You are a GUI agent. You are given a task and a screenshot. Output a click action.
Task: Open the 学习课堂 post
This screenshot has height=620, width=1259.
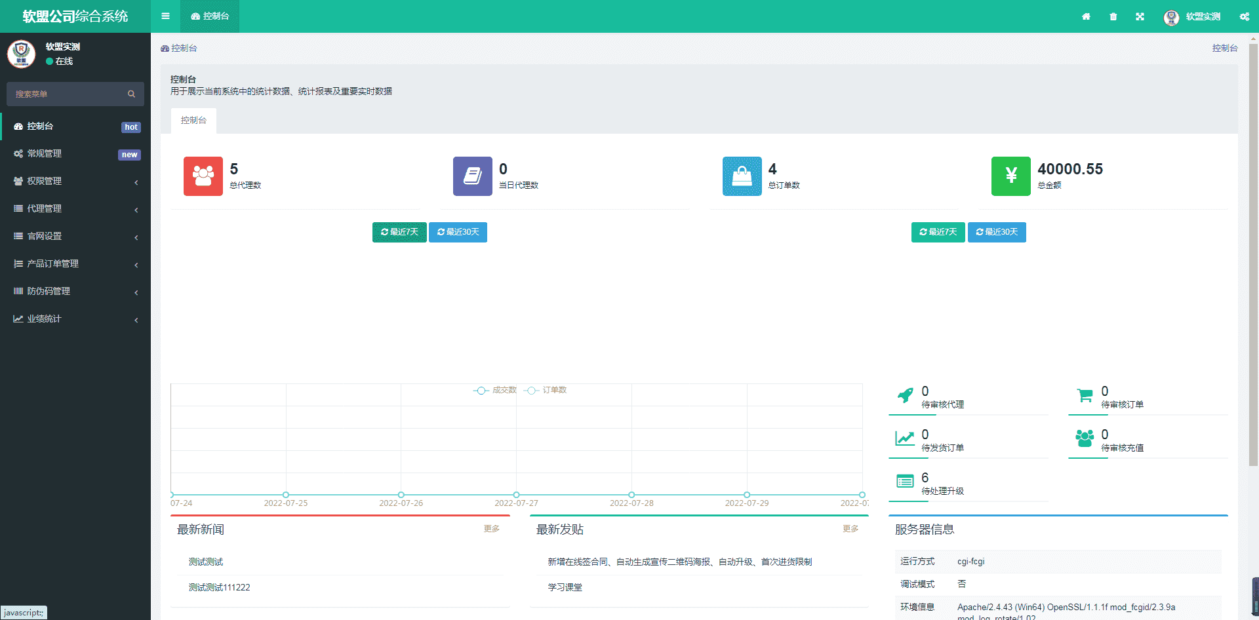565,588
